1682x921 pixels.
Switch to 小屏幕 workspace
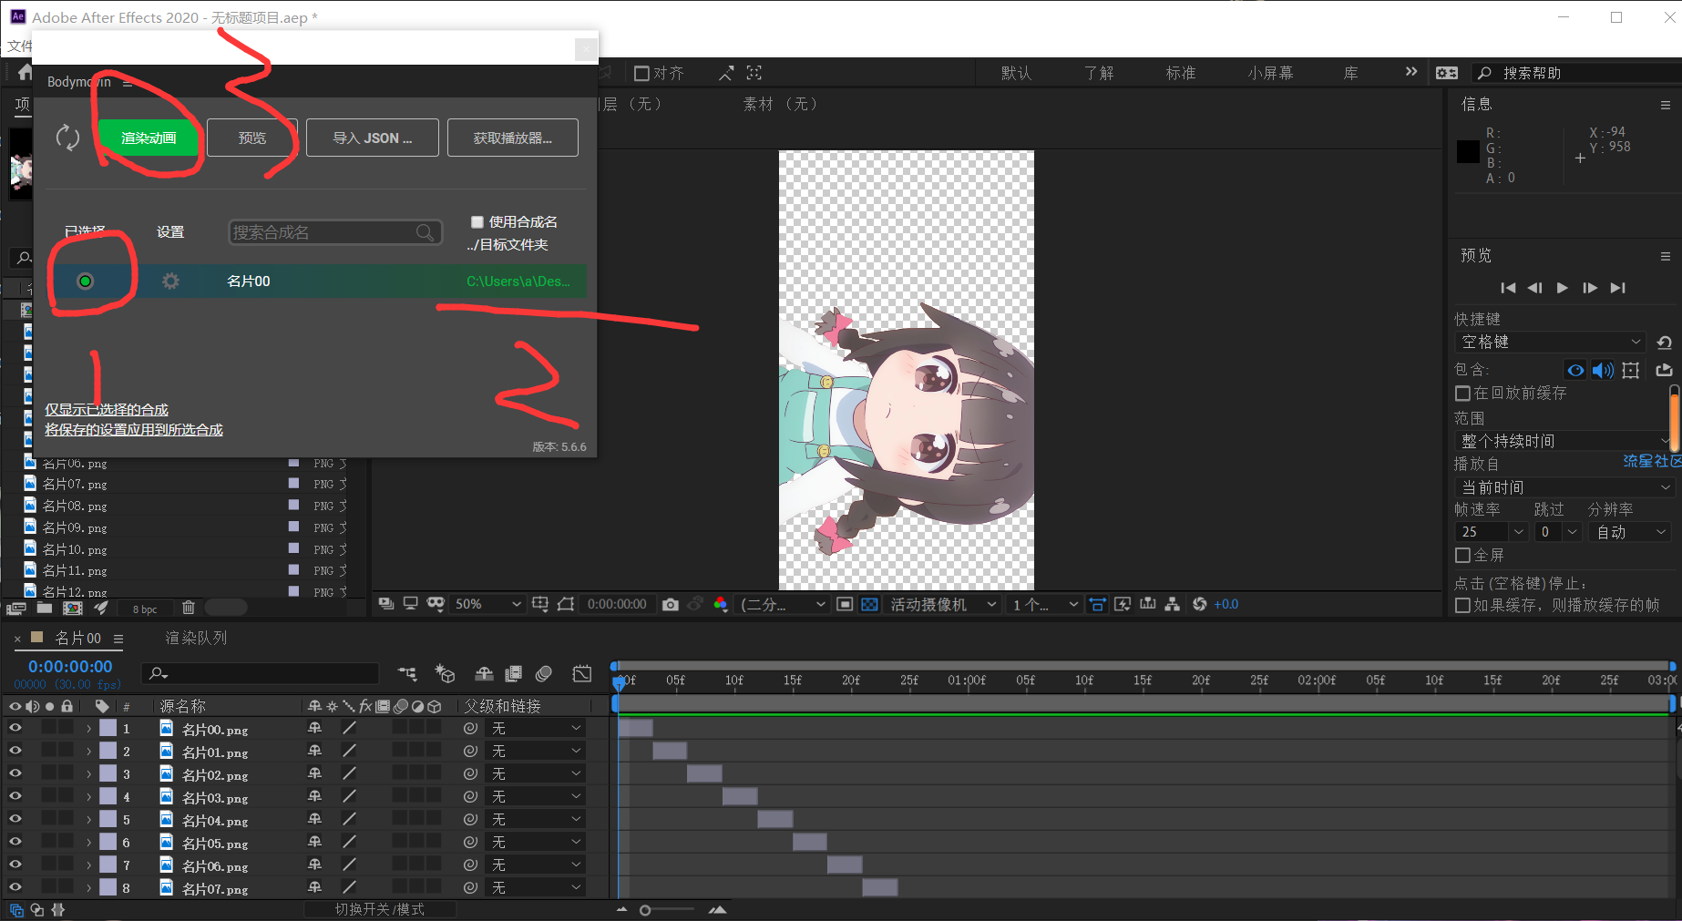click(1270, 73)
